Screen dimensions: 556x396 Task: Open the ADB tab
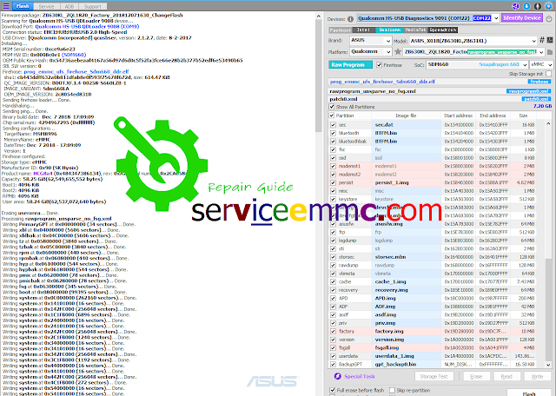point(69,6)
